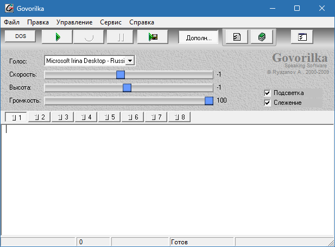The image size is (335, 247).
Task: Open the Справка menu
Action: (x=142, y=22)
